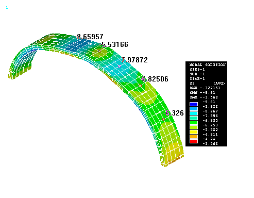Click the NODAL SOLUTION legend title
The width and height of the screenshot is (254, 198).
click(x=208, y=65)
